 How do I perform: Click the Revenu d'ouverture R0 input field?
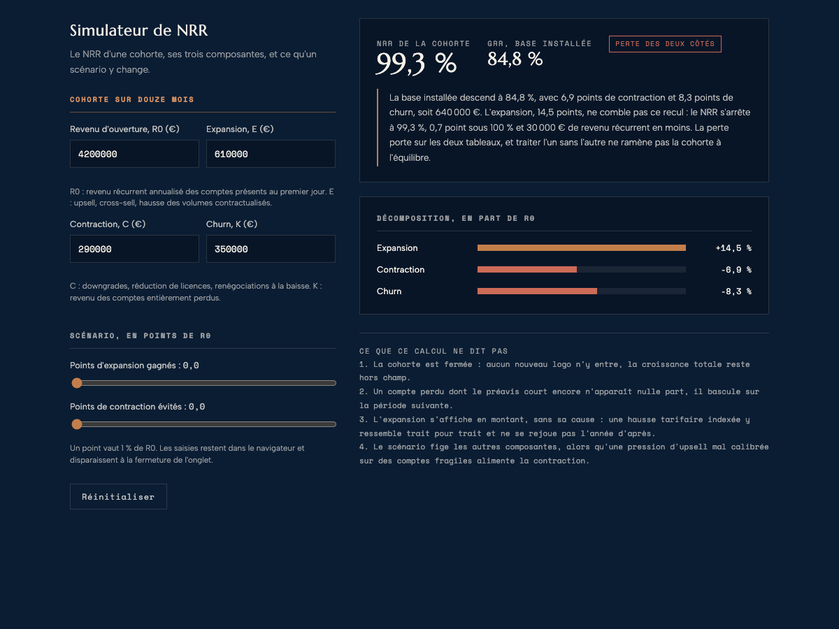134,154
